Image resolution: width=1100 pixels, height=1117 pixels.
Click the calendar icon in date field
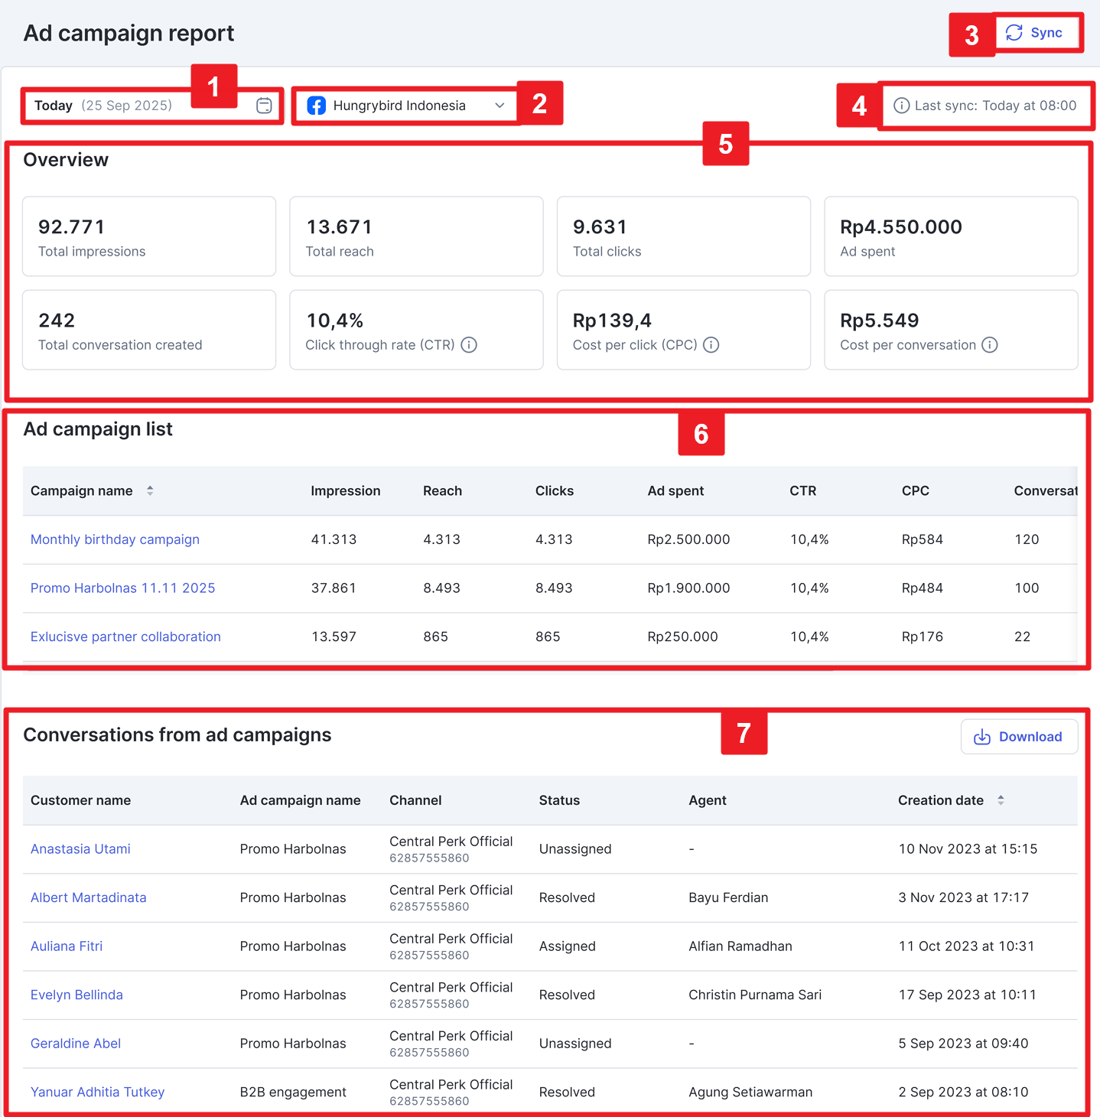264,106
